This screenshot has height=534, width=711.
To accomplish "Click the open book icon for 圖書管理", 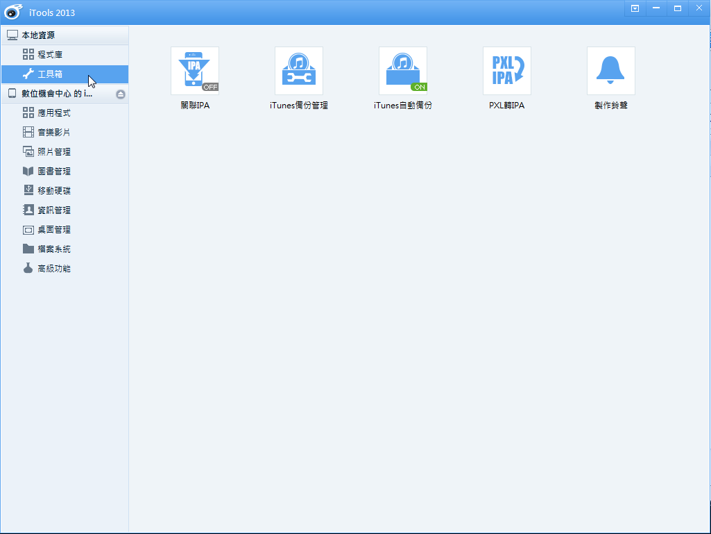I will [28, 172].
